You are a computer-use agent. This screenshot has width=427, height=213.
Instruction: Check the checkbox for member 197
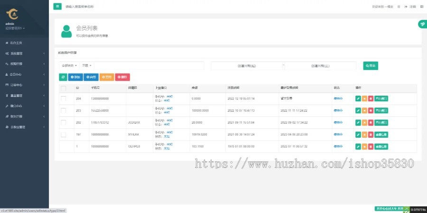pyautogui.click(x=64, y=134)
